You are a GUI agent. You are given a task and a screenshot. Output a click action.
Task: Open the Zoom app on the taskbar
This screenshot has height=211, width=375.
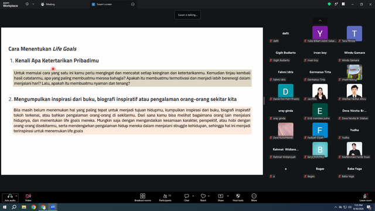coord(53,207)
